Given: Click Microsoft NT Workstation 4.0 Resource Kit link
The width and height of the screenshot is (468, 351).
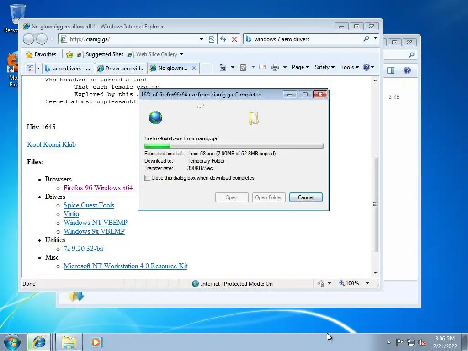Looking at the screenshot, I should pyautogui.click(x=125, y=266).
